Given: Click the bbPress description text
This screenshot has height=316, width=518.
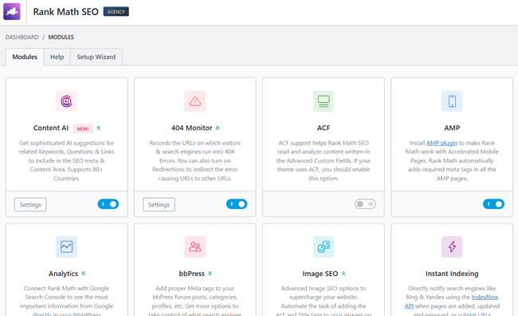Looking at the screenshot, I should tap(195, 301).
